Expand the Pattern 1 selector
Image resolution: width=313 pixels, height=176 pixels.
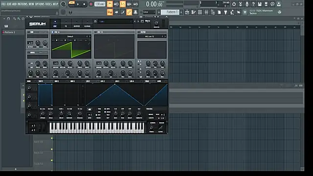pyautogui.click(x=171, y=12)
